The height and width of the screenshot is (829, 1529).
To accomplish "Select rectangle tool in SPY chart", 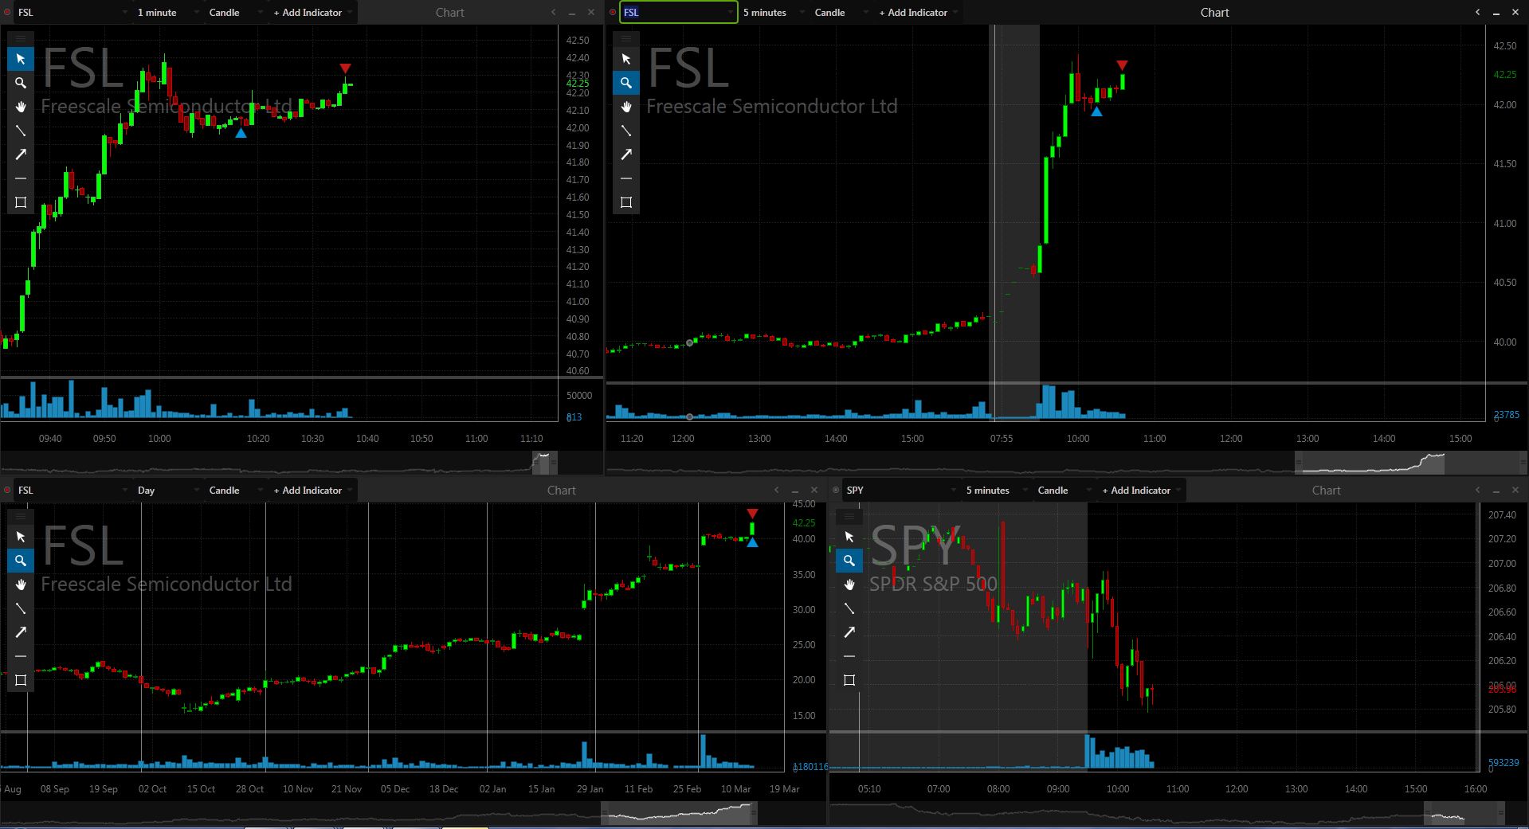I will [849, 680].
